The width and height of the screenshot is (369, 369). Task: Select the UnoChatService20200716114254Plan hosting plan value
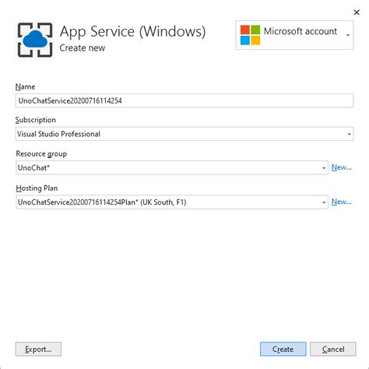coord(102,202)
